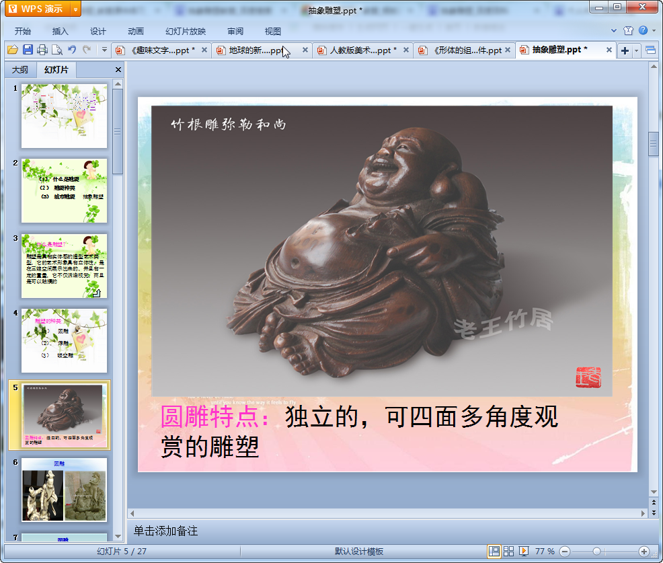
Task: Close the 人教版美术...ppt tab
Action: 406,50
